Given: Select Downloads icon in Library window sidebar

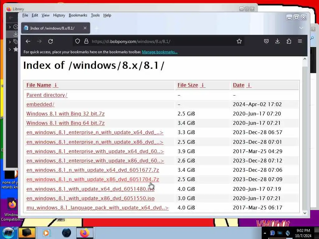Looking at the screenshot, I should (16, 34).
